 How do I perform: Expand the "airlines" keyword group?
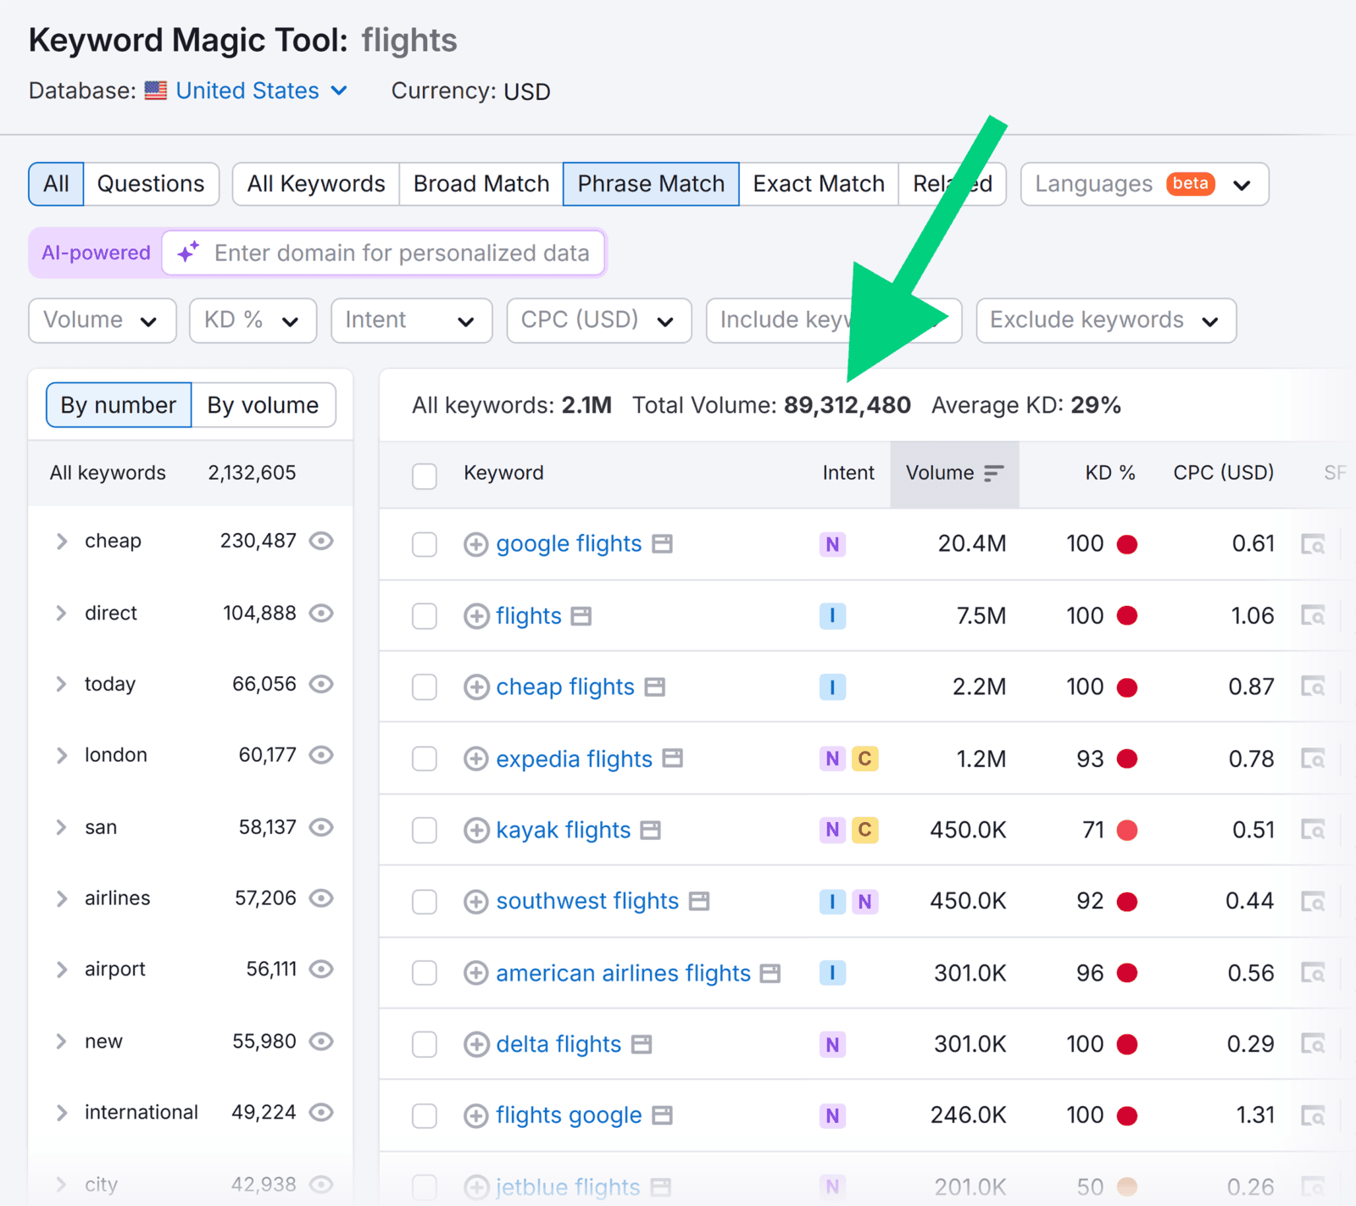coord(61,898)
